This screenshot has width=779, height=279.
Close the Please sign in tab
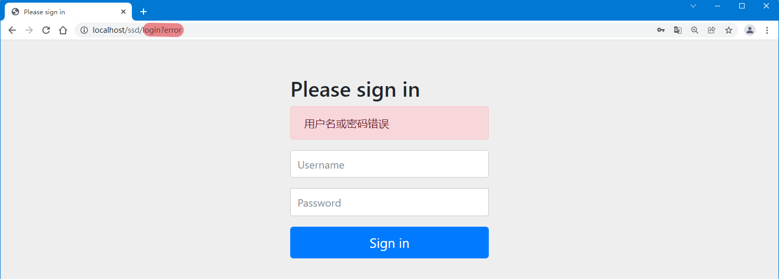point(123,12)
